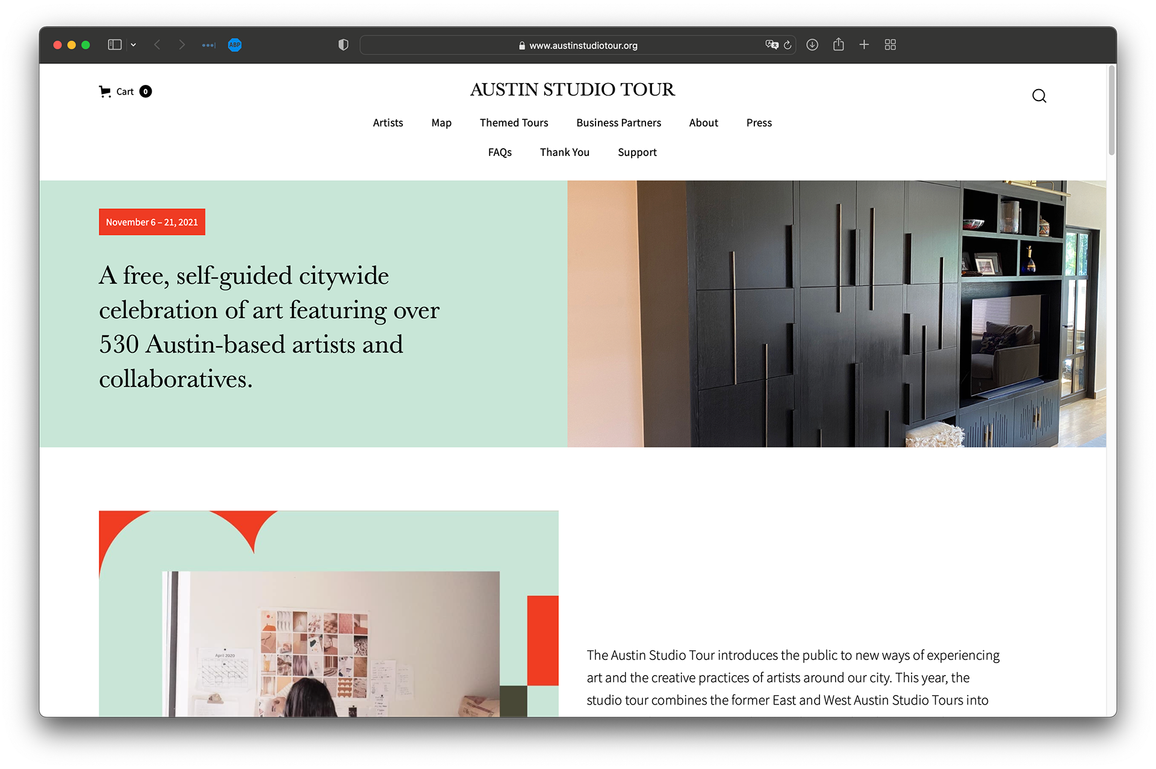This screenshot has width=1156, height=769.
Task: Open the downloads icon in toolbar
Action: point(812,45)
